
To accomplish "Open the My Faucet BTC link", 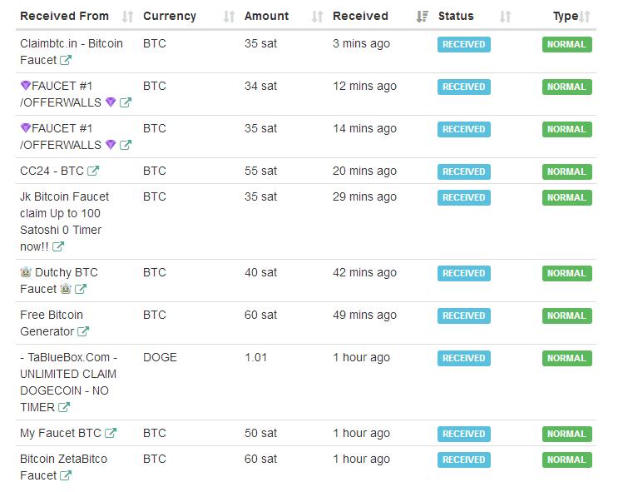I will 61,433.
